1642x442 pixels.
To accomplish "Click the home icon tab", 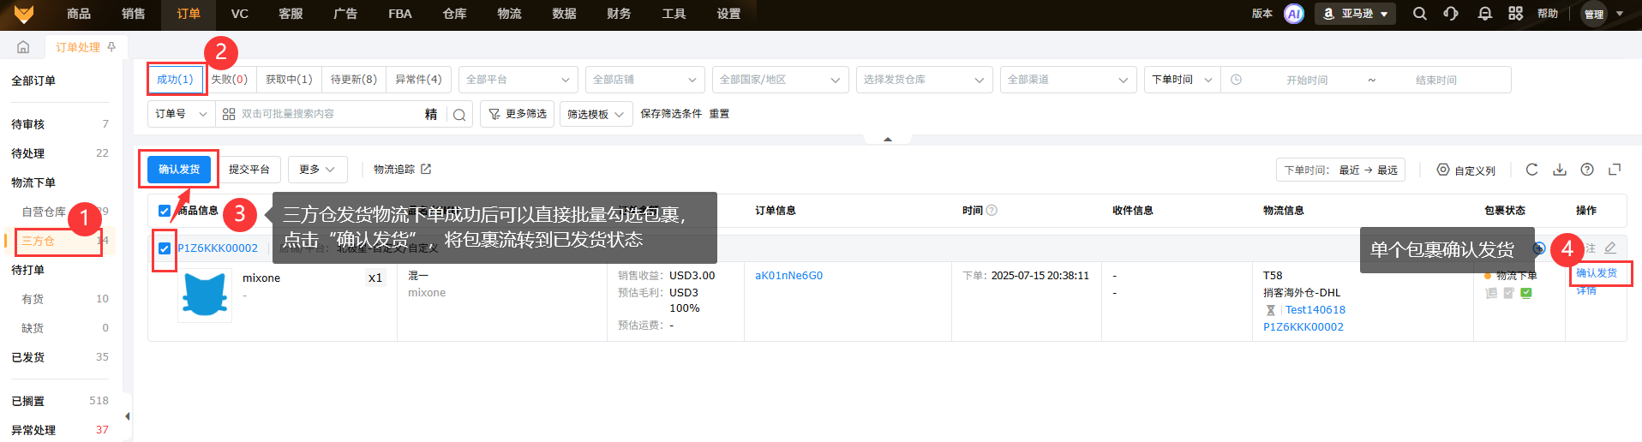I will pos(23,47).
